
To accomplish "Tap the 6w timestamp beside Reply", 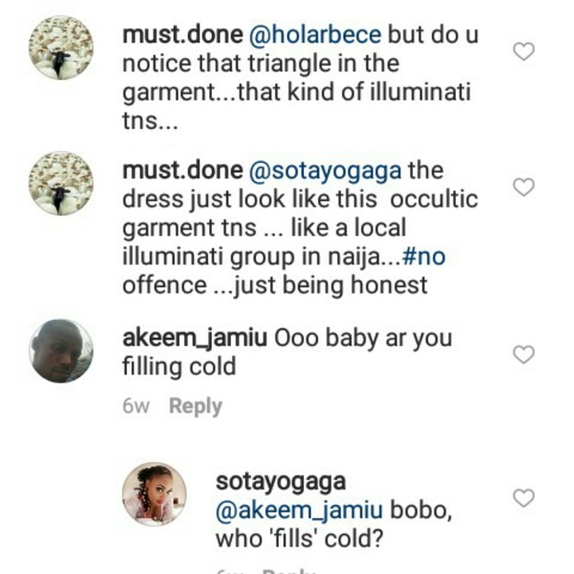I will pyautogui.click(x=136, y=407).
